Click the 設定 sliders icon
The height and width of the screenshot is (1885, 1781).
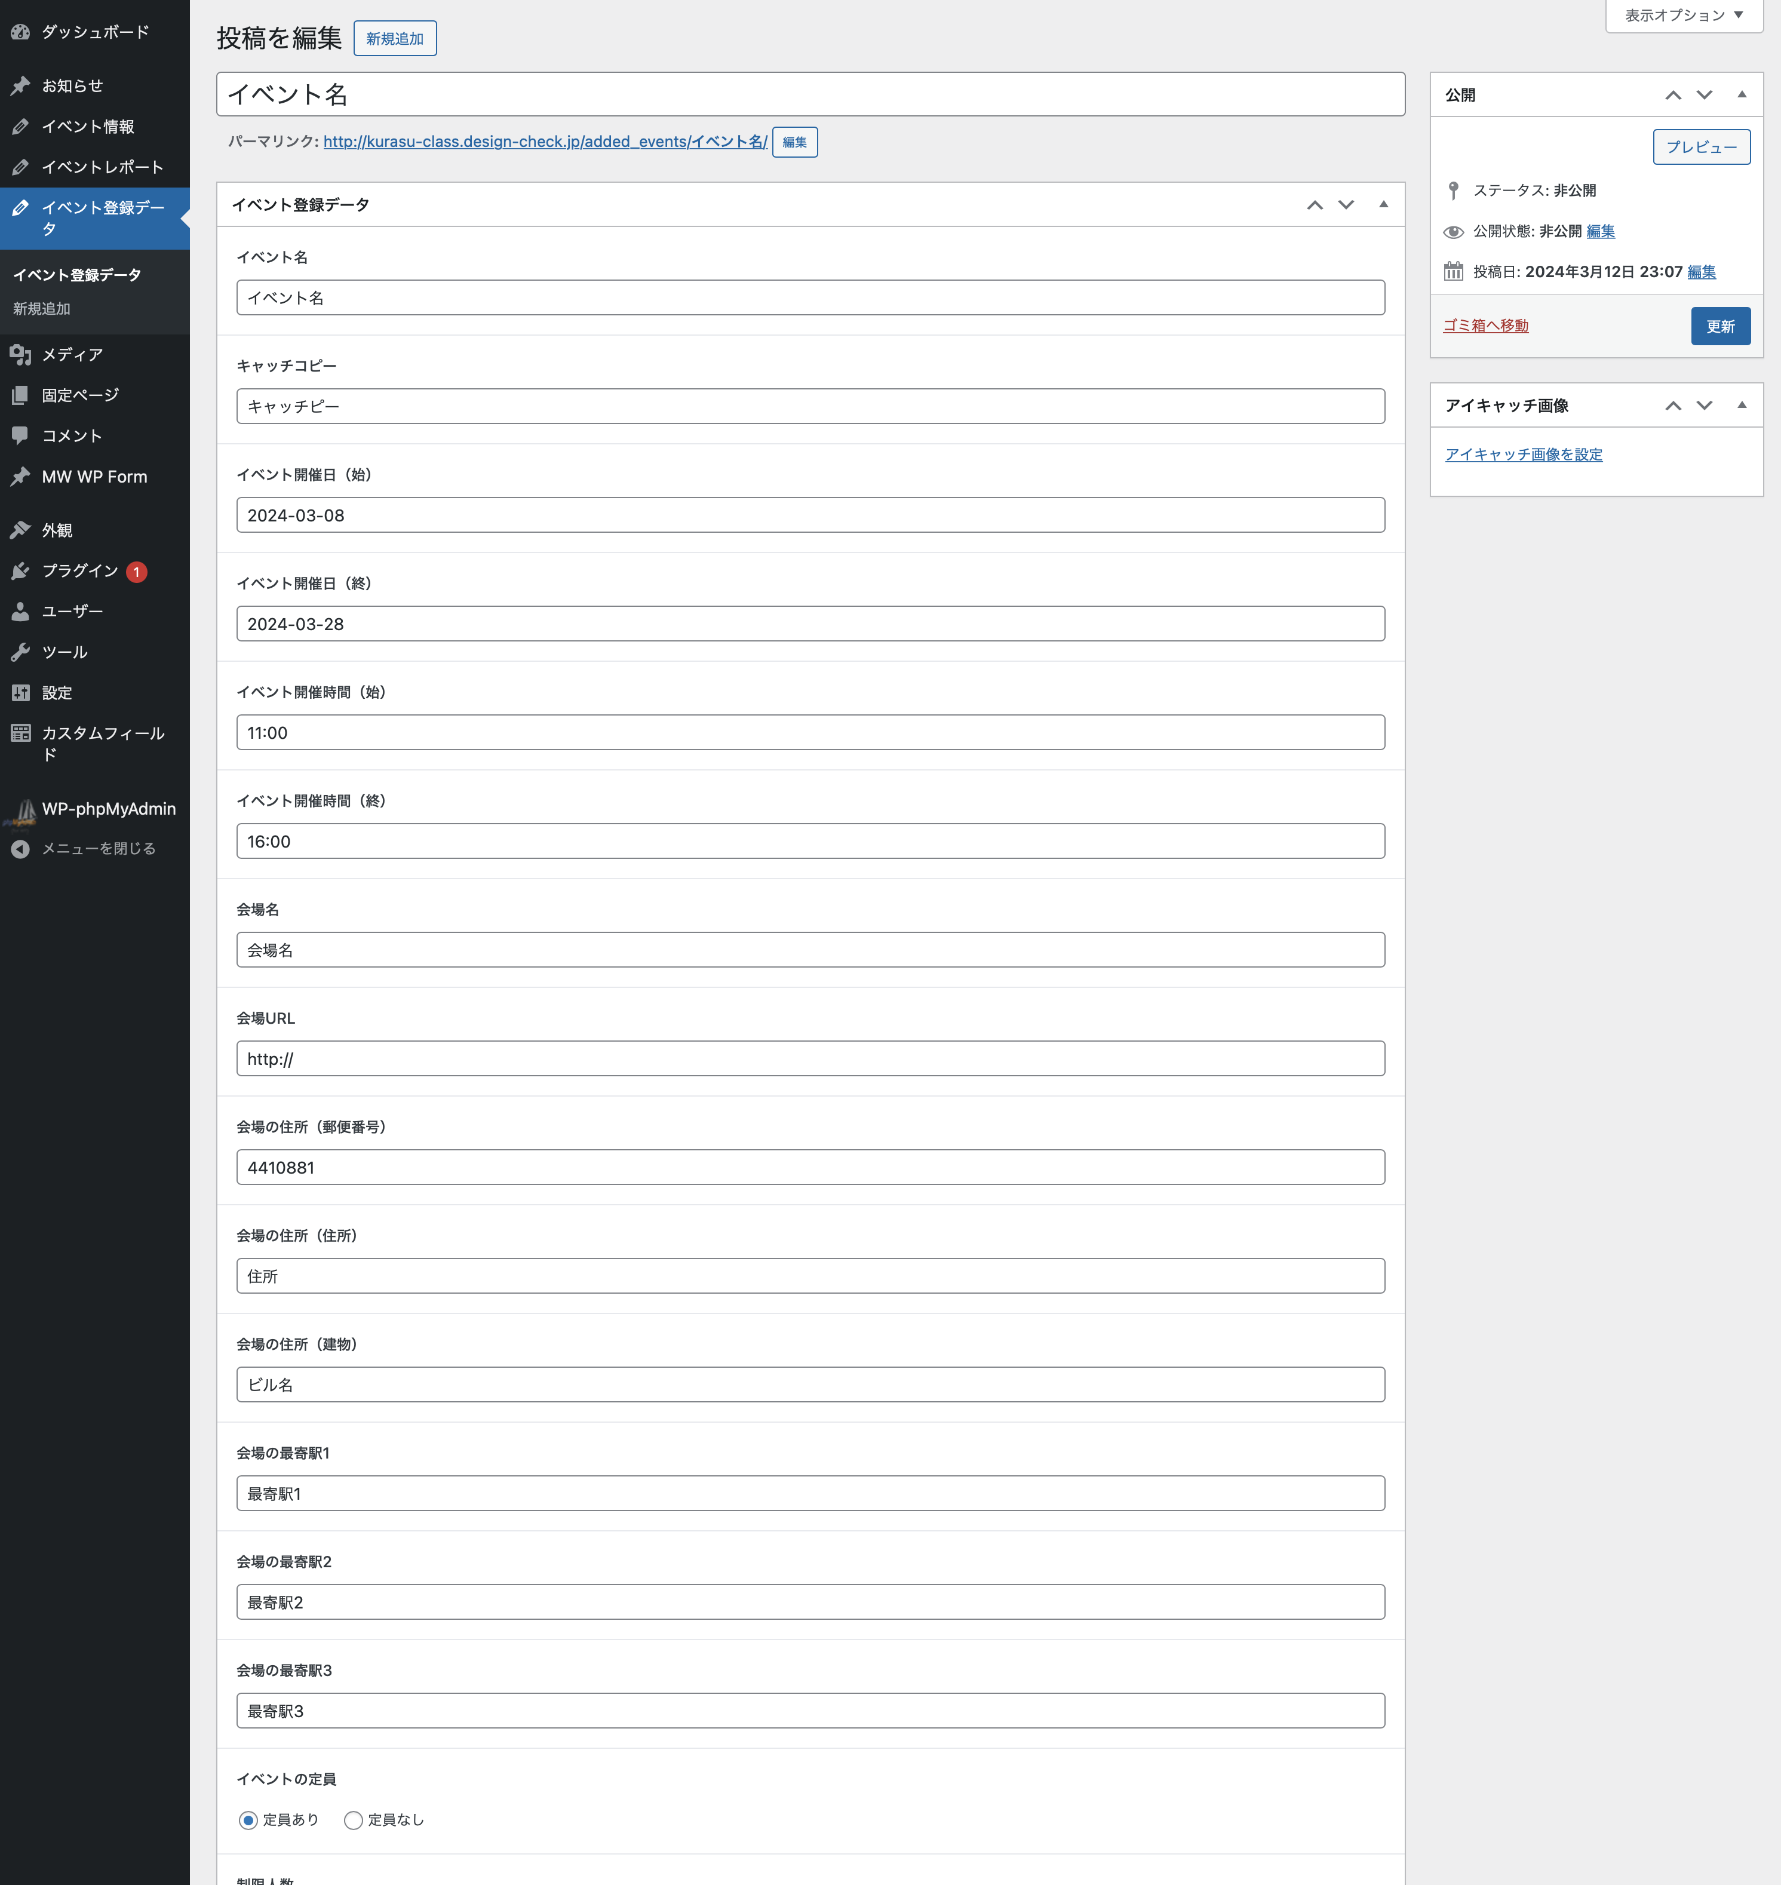[x=20, y=693]
